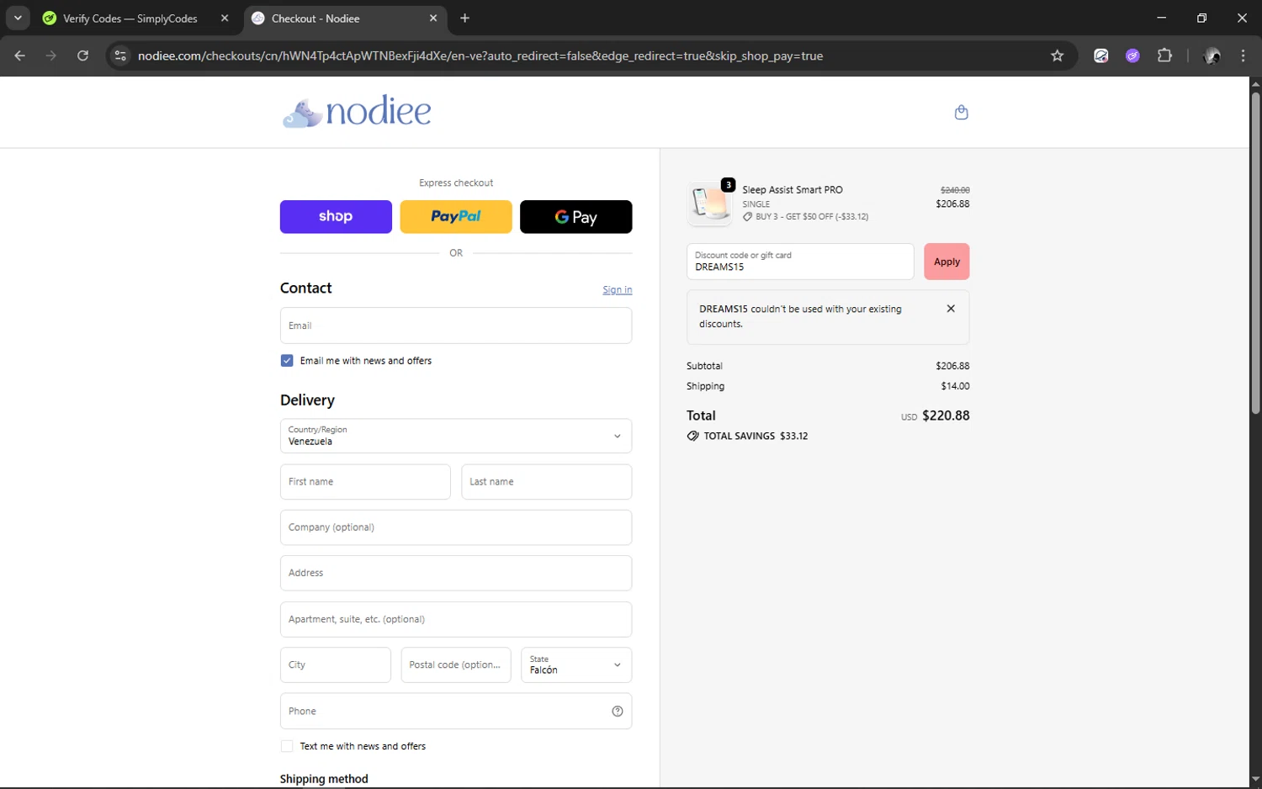This screenshot has width=1262, height=789.
Task: Click the purple extension icon in toolbar
Action: pyautogui.click(x=1133, y=56)
